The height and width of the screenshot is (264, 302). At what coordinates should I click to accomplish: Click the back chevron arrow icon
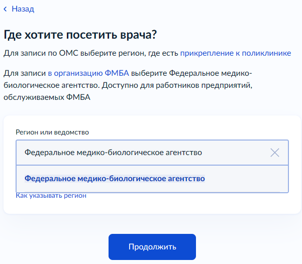point(6,9)
